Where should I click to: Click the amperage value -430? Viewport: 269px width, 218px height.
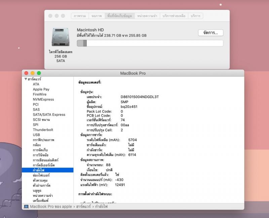[x=119, y=180]
